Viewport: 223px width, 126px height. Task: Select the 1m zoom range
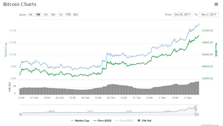[x=46, y=15]
